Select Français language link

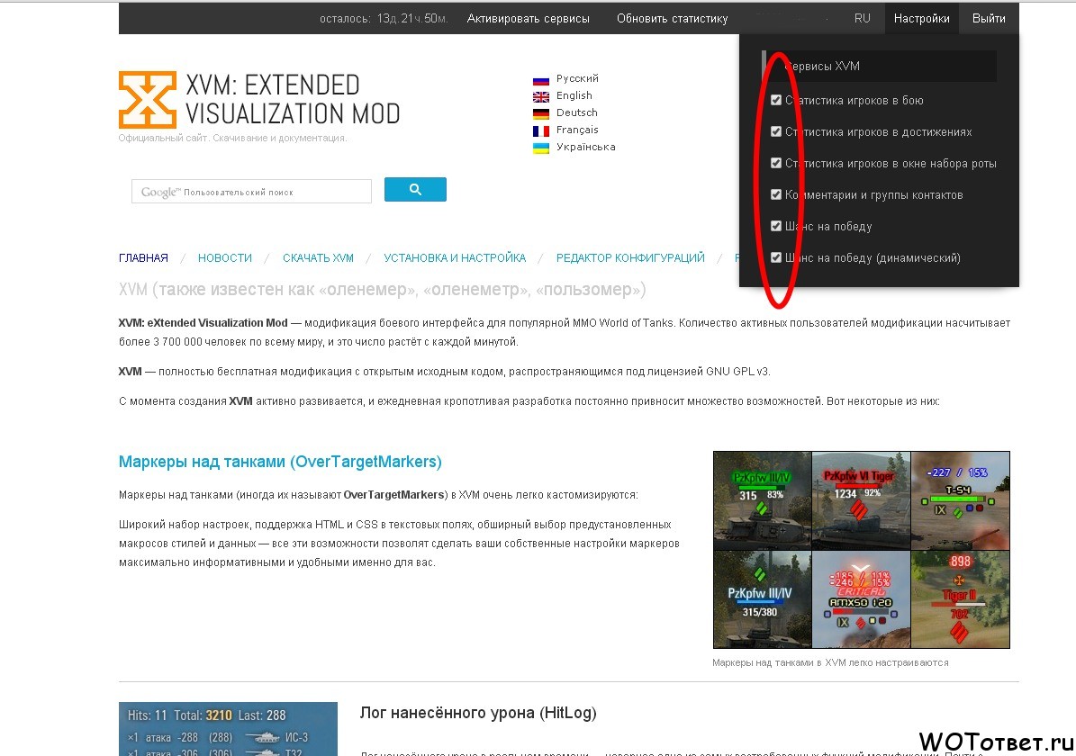[x=577, y=130]
